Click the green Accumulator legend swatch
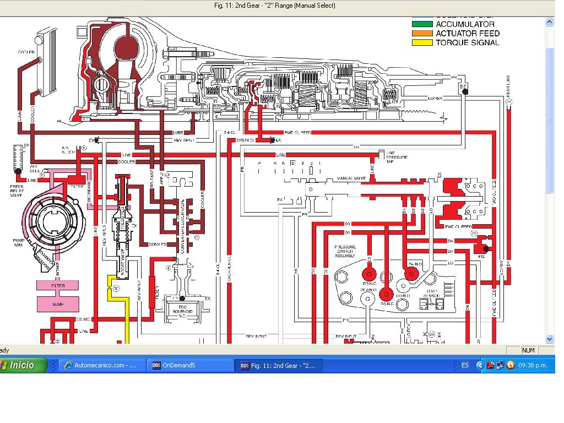This screenshot has width=564, height=423. (421, 24)
